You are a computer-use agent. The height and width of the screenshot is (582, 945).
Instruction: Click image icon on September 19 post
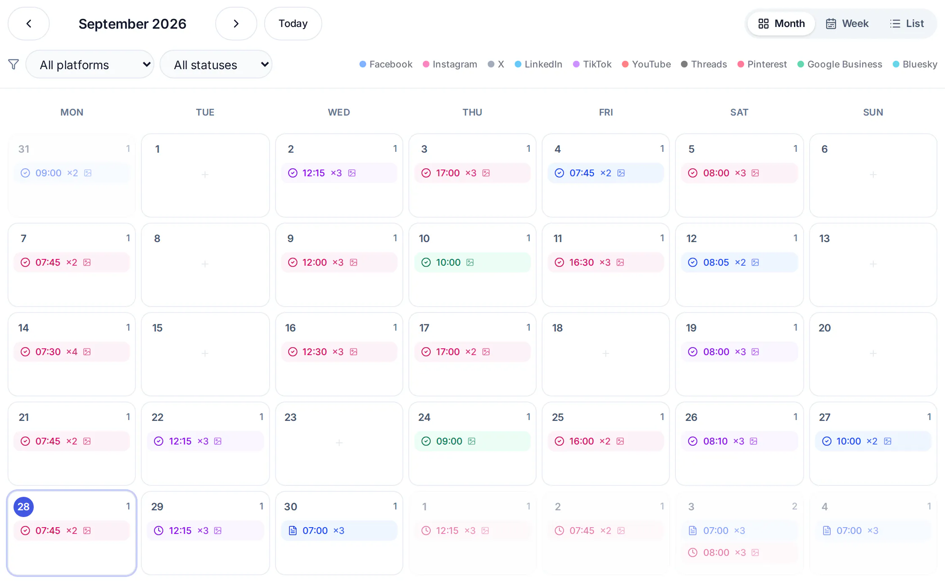pyautogui.click(x=755, y=352)
